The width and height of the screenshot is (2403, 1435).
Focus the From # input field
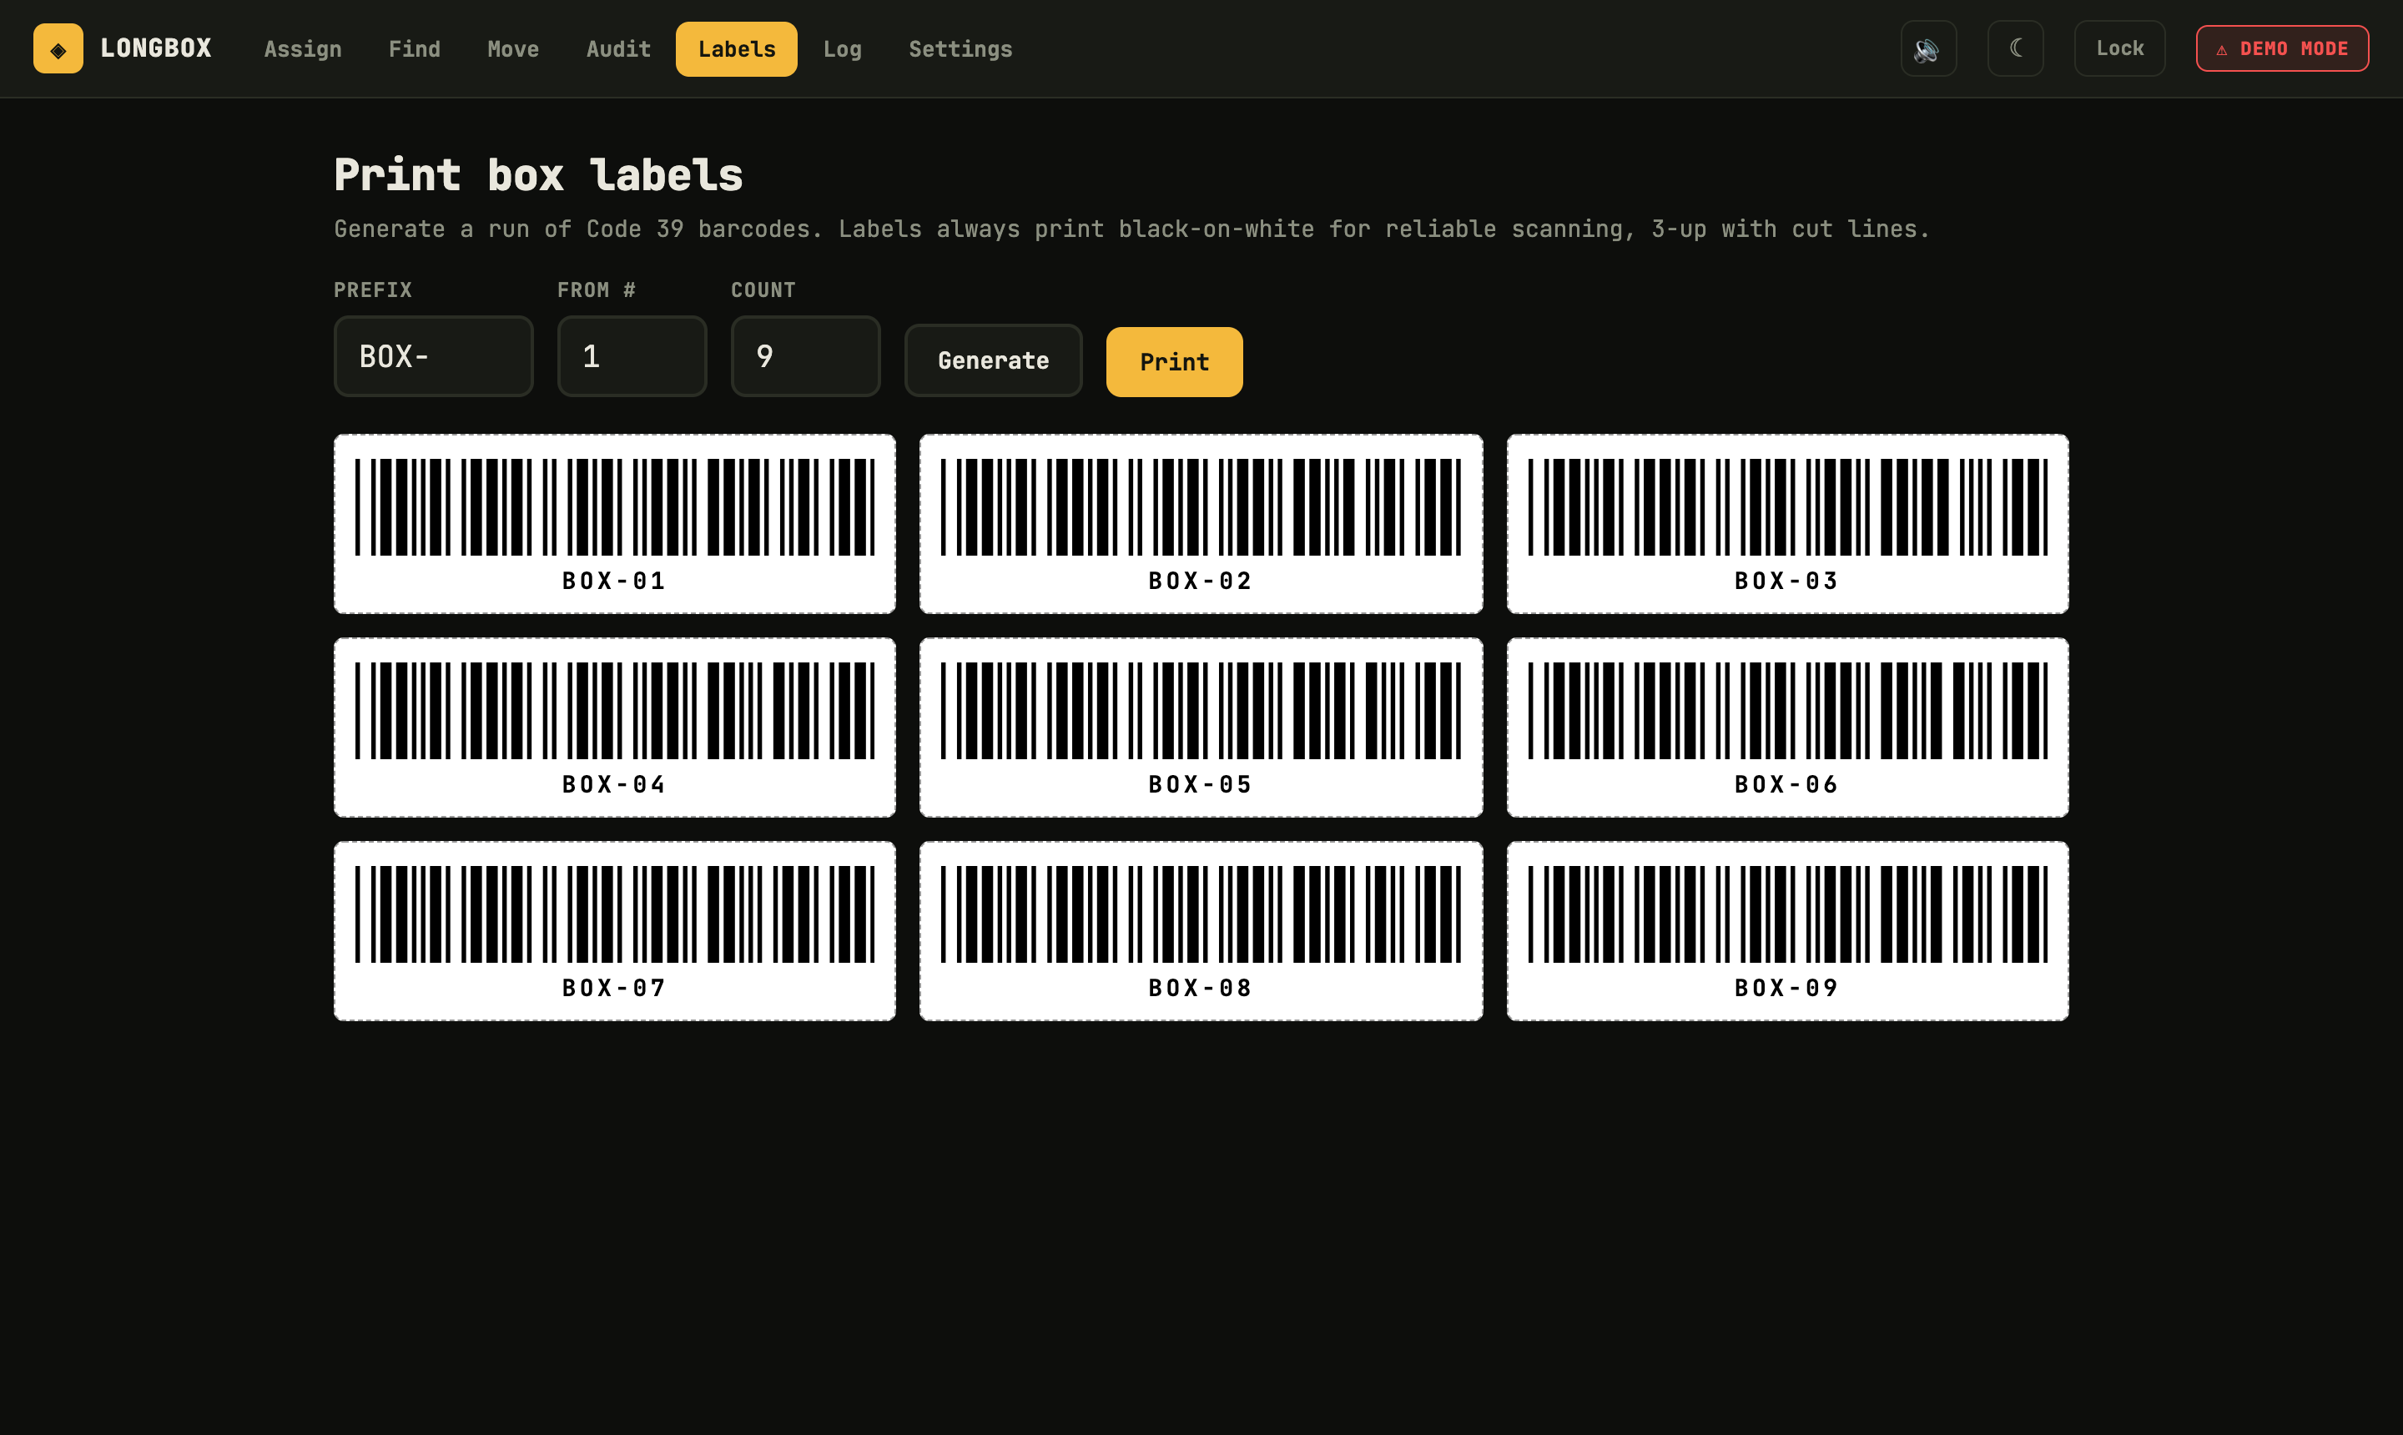point(632,356)
